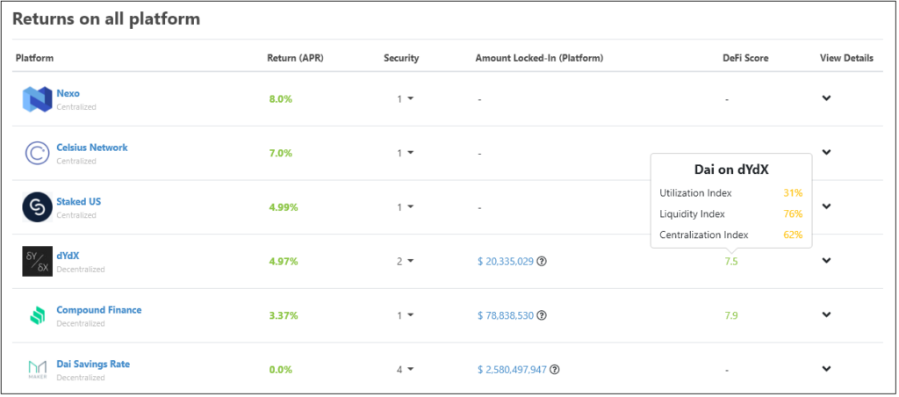This screenshot has height=397, width=899.
Task: Open the Dai Savings Rate link
Action: pos(93,364)
